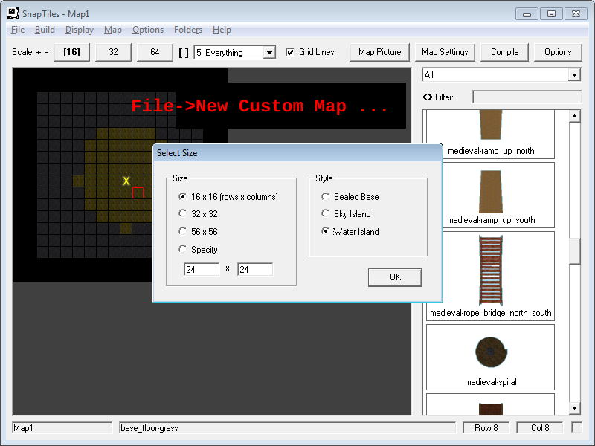This screenshot has height=446, width=595.
Task: Select the medieval-ramp_up_north tile
Action: [490, 126]
